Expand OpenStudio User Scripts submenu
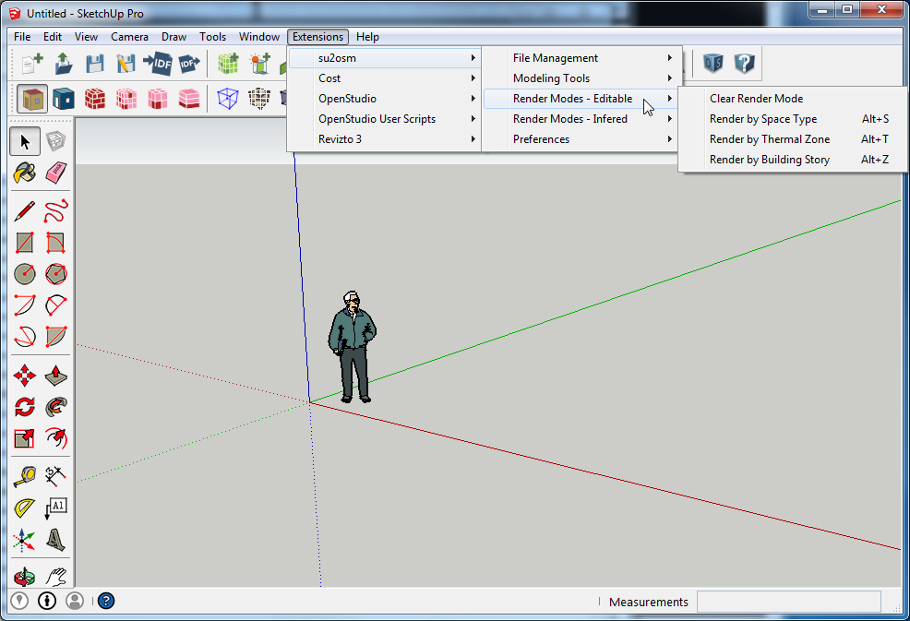This screenshot has width=910, height=621. click(384, 119)
